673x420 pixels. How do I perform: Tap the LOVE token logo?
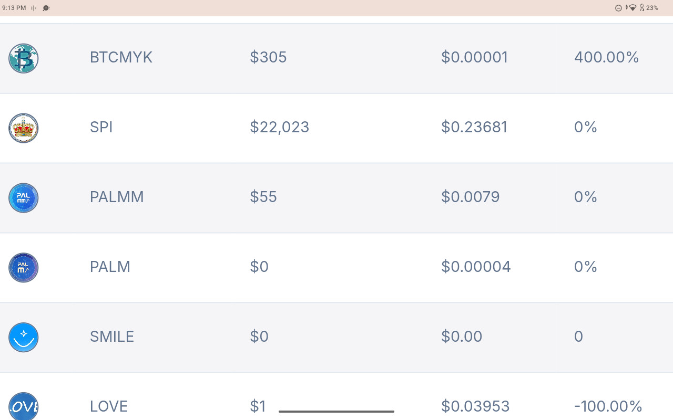click(24, 406)
